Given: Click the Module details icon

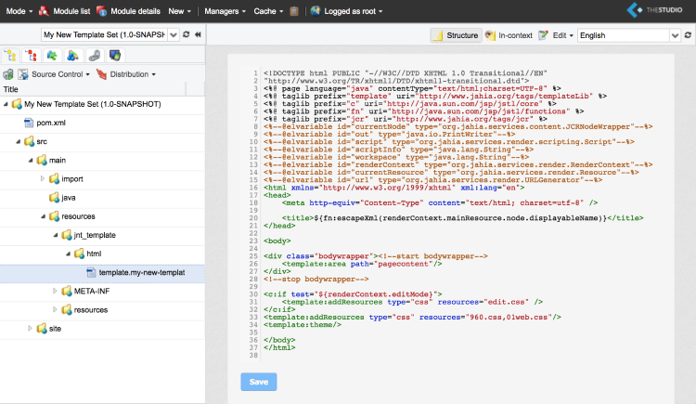Looking at the screenshot, I should 101,11.
